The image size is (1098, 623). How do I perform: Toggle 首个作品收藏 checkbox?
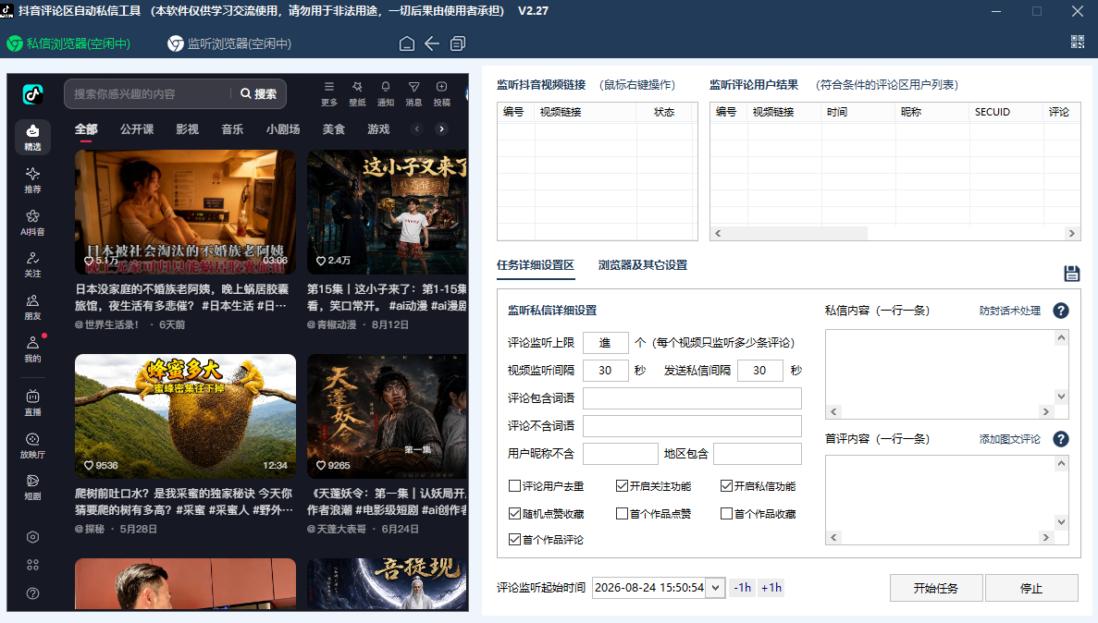(x=726, y=513)
